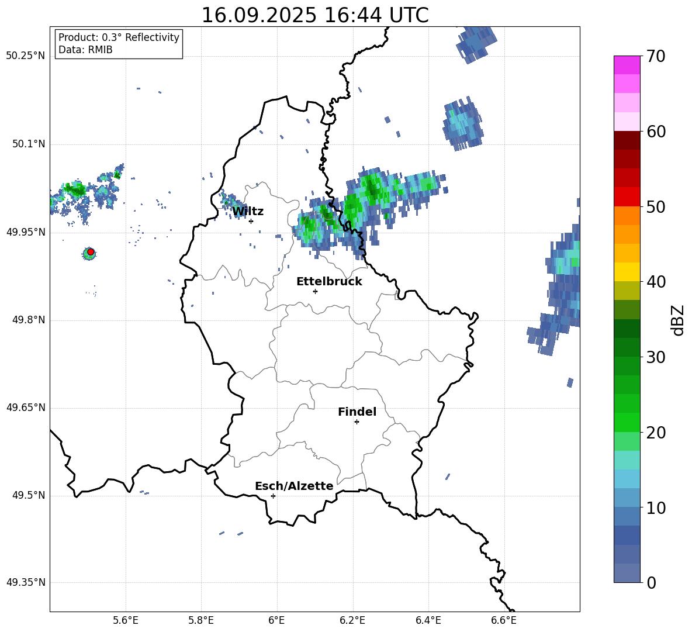Click the 6.4°E longitude label
Image resolution: width=692 pixels, height=632 pixels.
428,620
